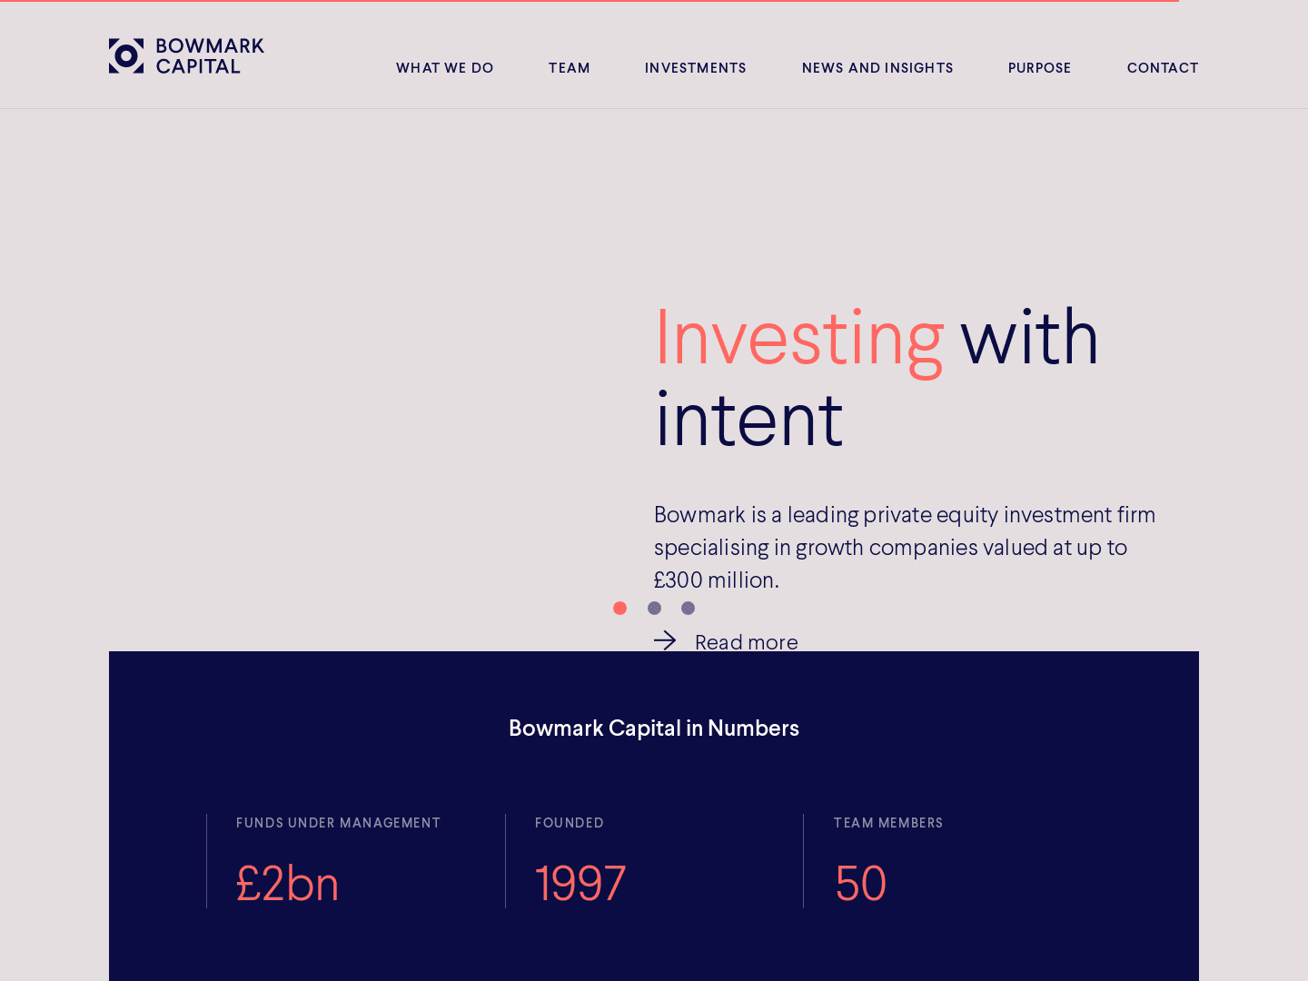
Task: Click the £2bn funds figure
Action: (x=287, y=883)
